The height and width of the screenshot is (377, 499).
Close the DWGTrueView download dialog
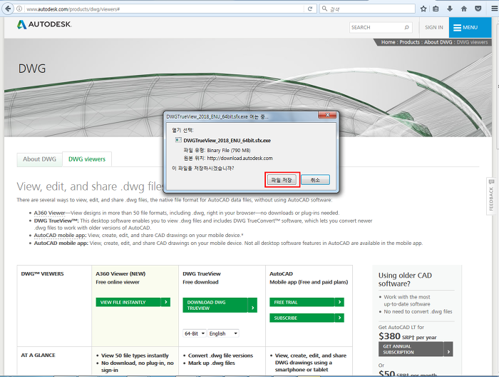[327, 115]
